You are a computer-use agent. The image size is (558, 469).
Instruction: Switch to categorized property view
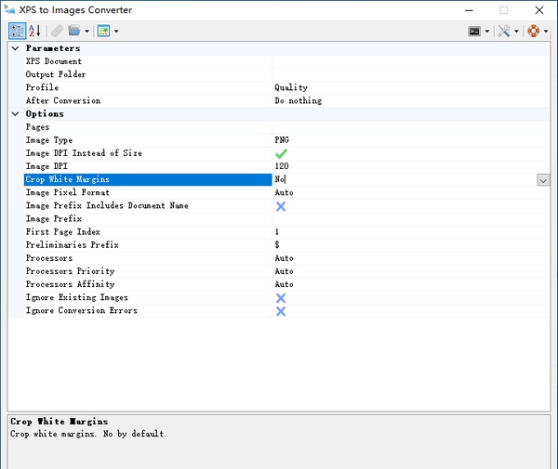pyautogui.click(x=17, y=31)
